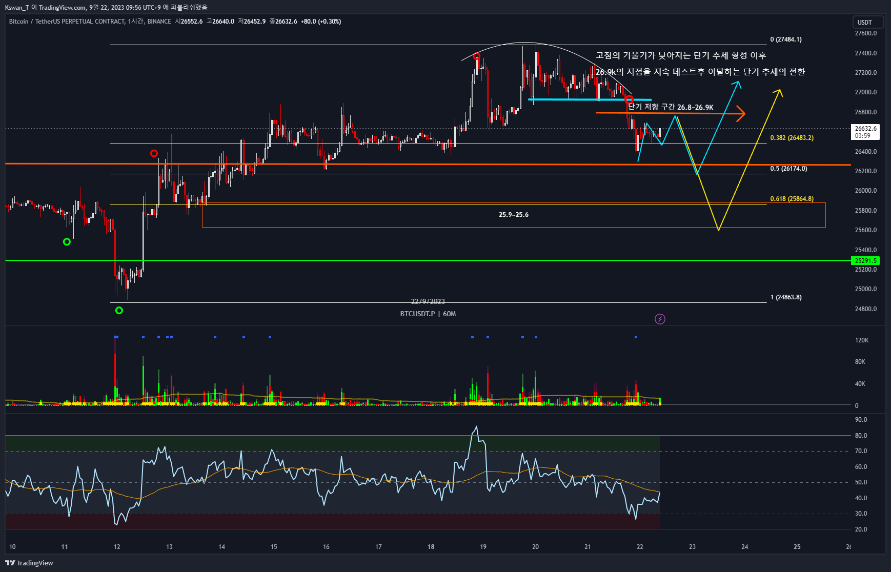Select the Fibonacci label 0.618 (25864.8)
891x572 pixels.
point(792,199)
